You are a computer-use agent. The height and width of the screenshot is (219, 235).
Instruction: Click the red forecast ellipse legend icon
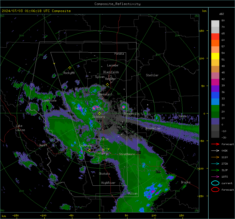[x=215, y=190]
